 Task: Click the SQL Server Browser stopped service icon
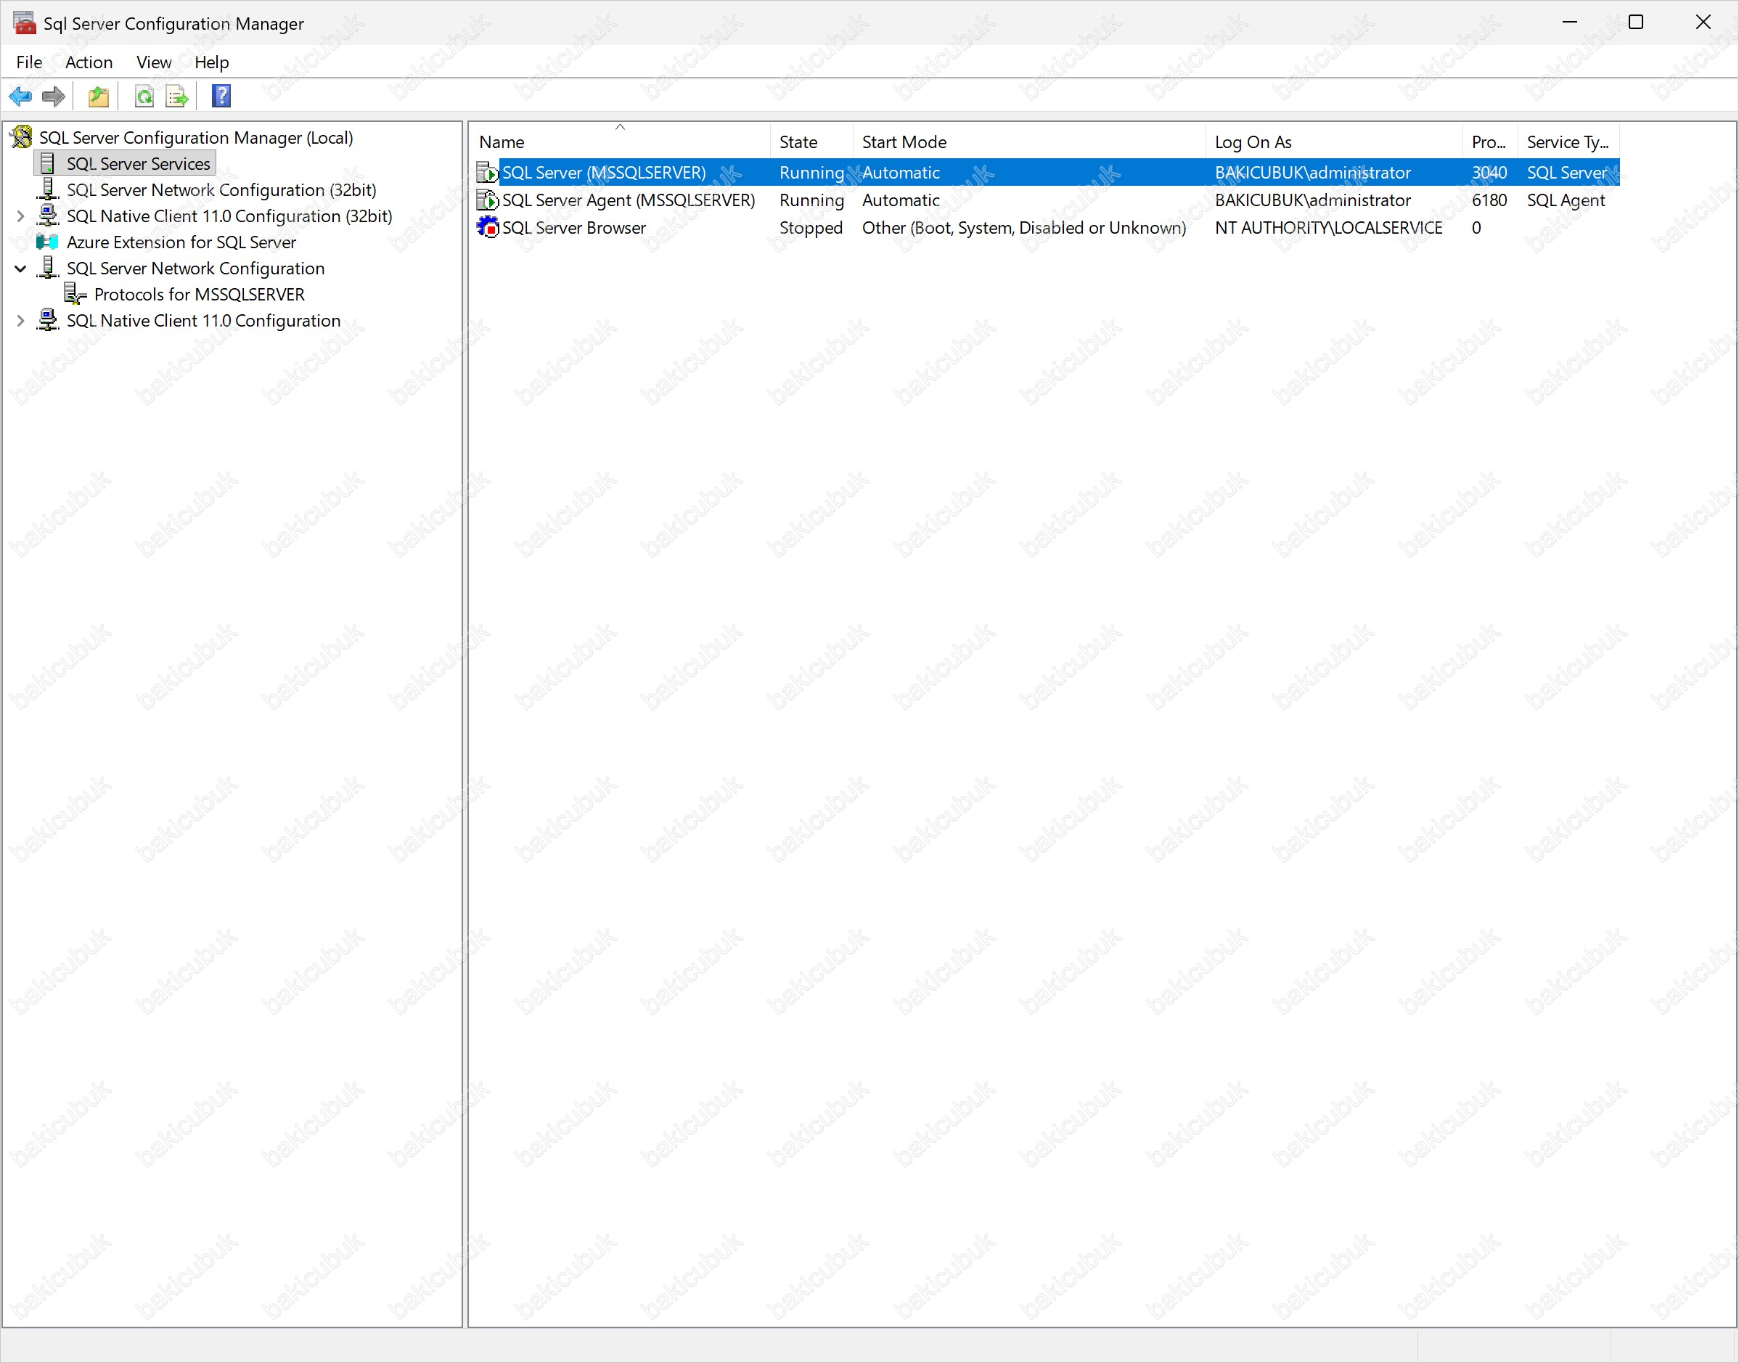488,227
